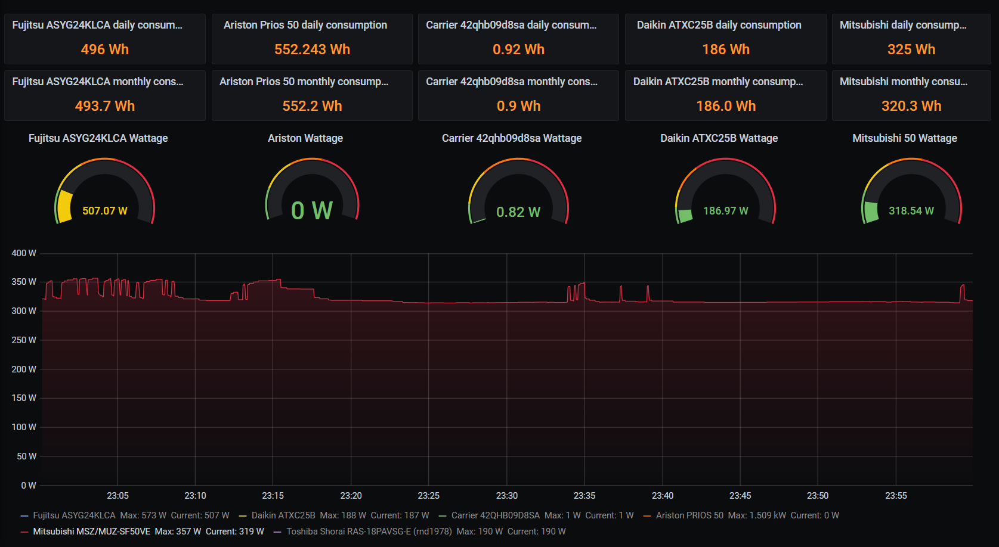Click the 186.0 Wh monthly value
The height and width of the screenshot is (547, 999).
pyautogui.click(x=726, y=106)
